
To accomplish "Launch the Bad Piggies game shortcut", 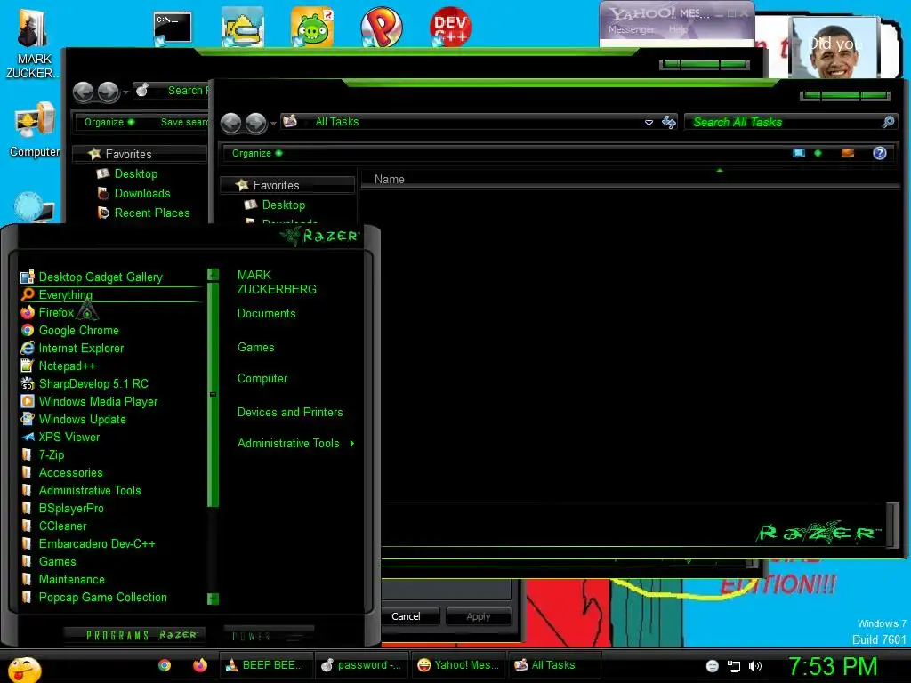I will click(312, 27).
